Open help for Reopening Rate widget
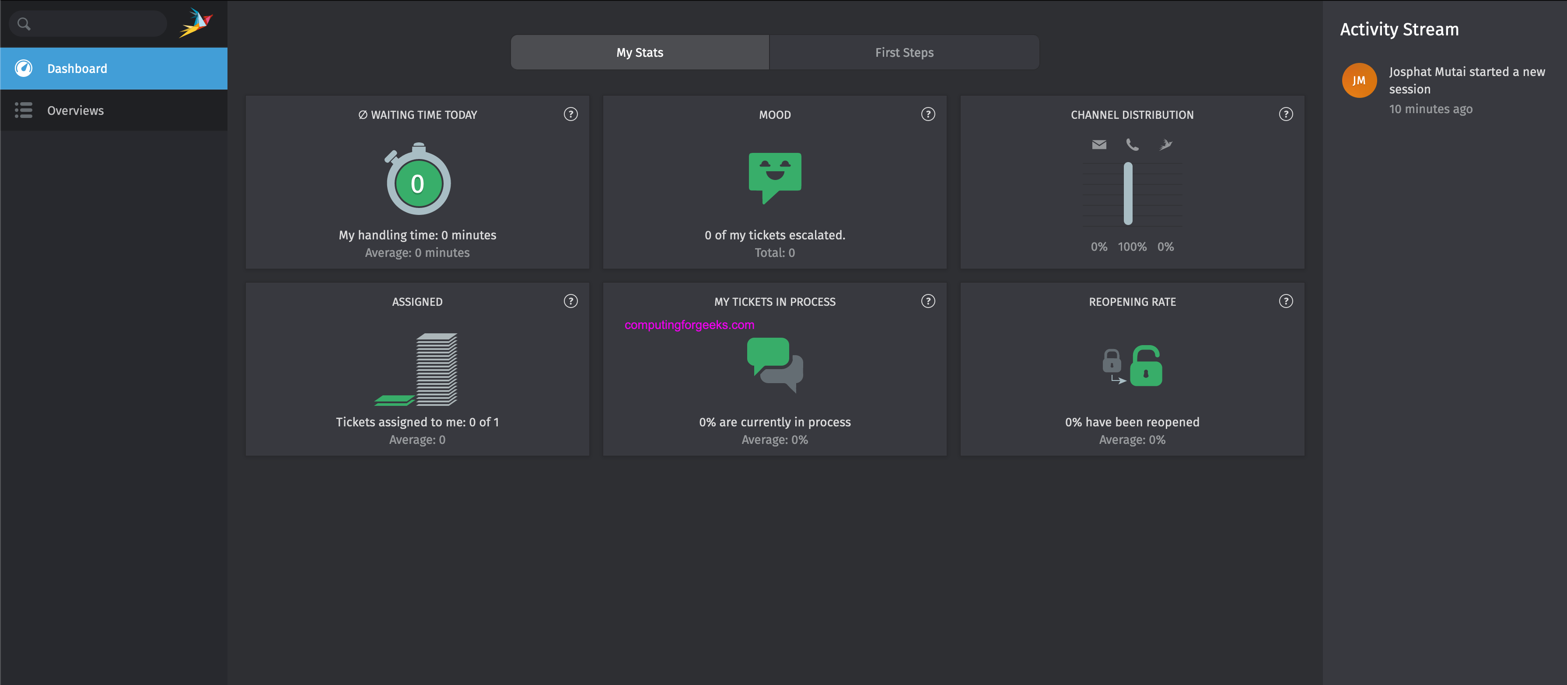This screenshot has width=1567, height=685. [1285, 301]
